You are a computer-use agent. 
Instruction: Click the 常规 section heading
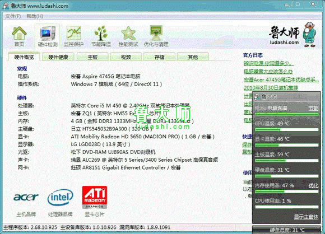(22, 68)
